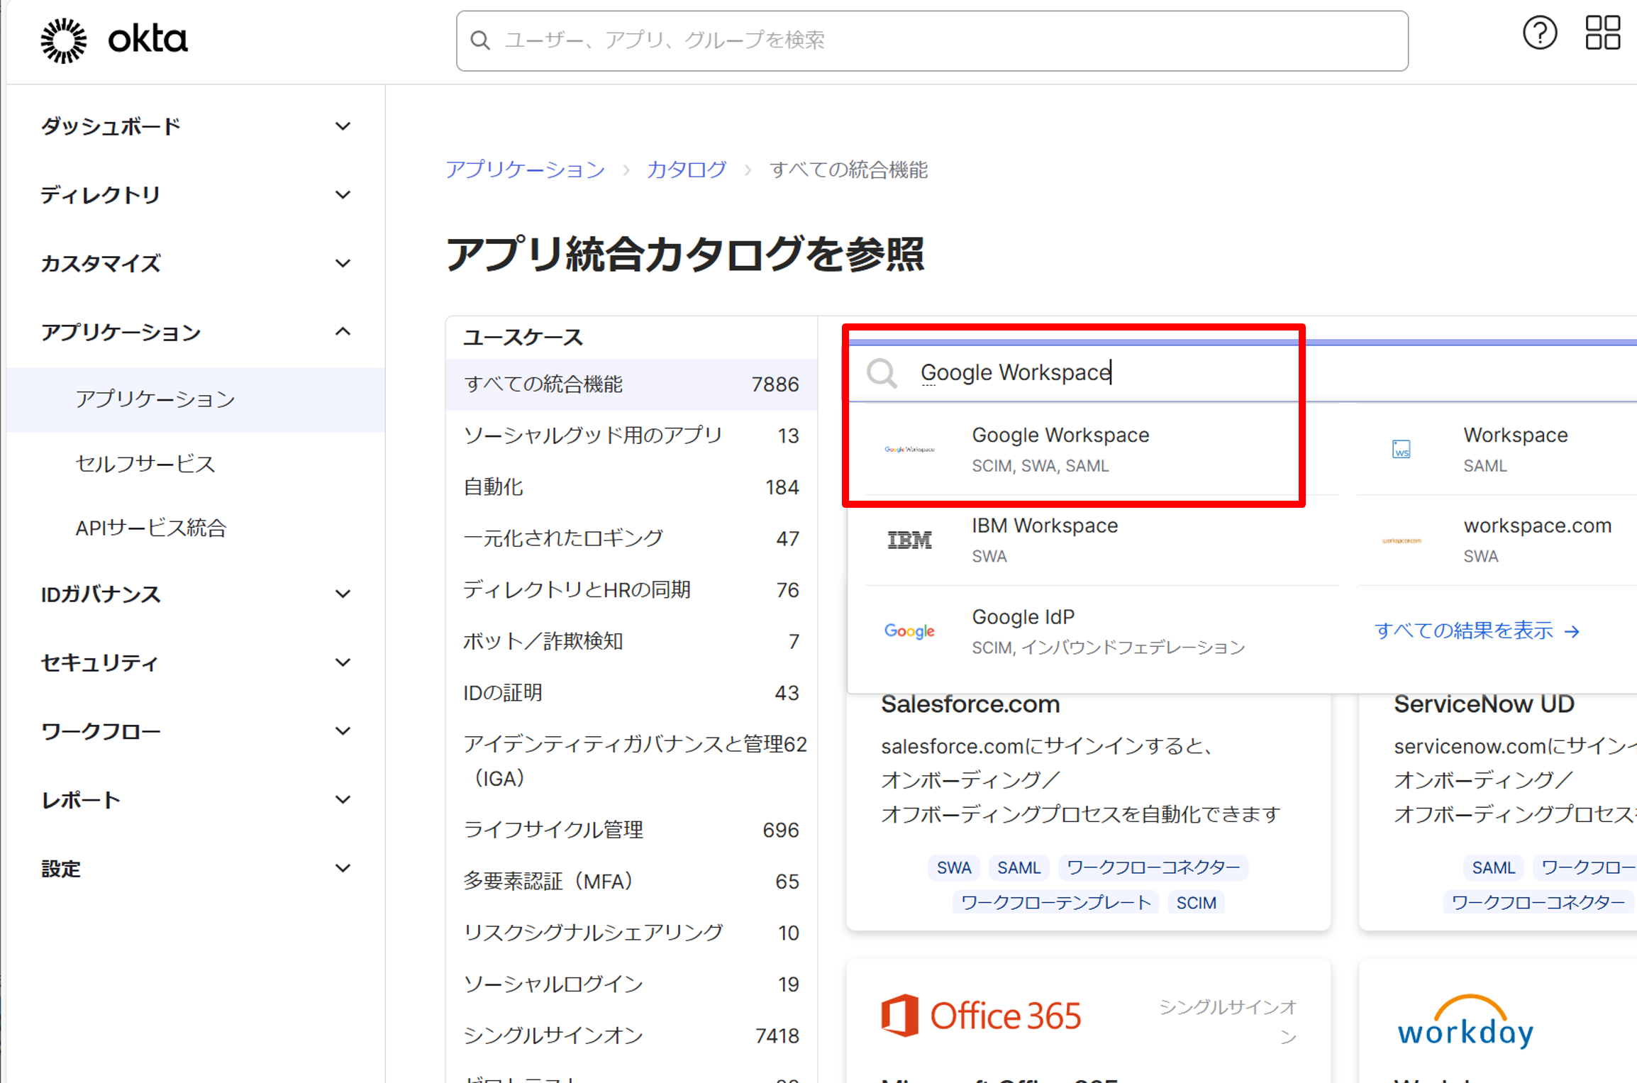Expand the レポート menu chevron

(343, 799)
